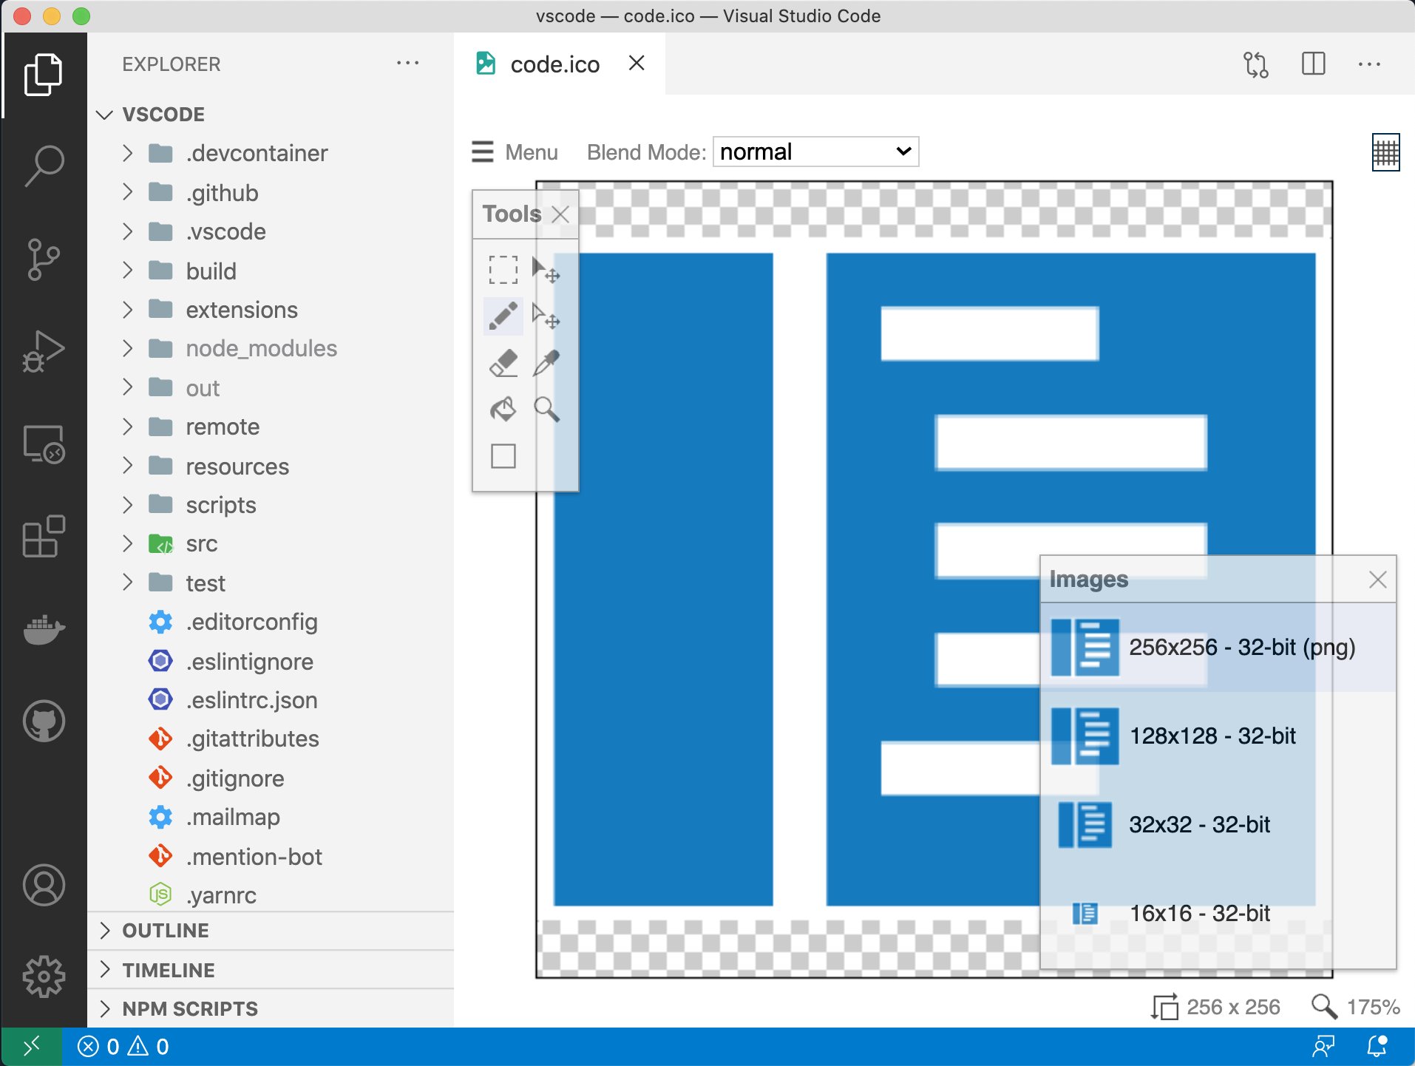Click the 175% zoom level indicator
1415x1066 pixels.
point(1355,1007)
